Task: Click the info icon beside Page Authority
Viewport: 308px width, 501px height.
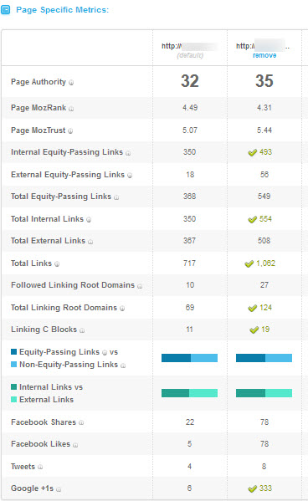Action: coord(71,83)
